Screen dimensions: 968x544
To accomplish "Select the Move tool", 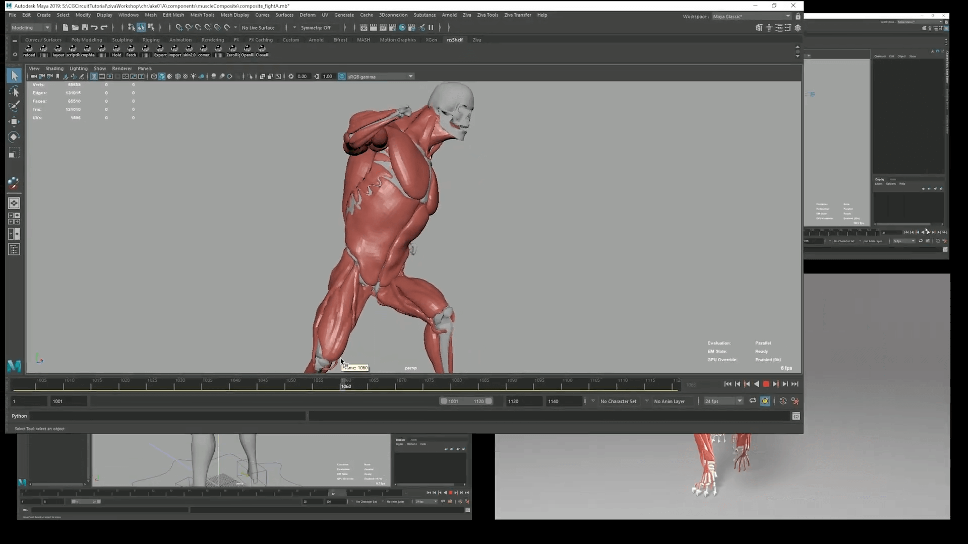I will tap(14, 121).
